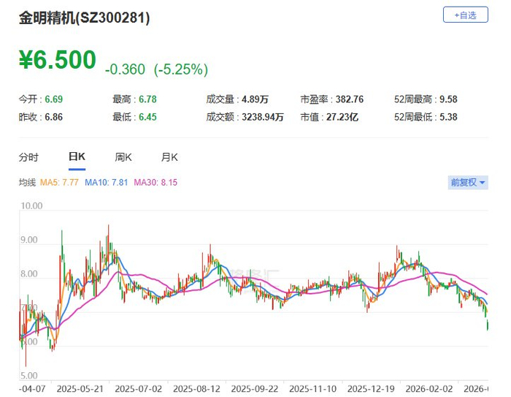Click 市值 value 27.23亿
Viewport: 511px width, 397px height.
click(342, 117)
